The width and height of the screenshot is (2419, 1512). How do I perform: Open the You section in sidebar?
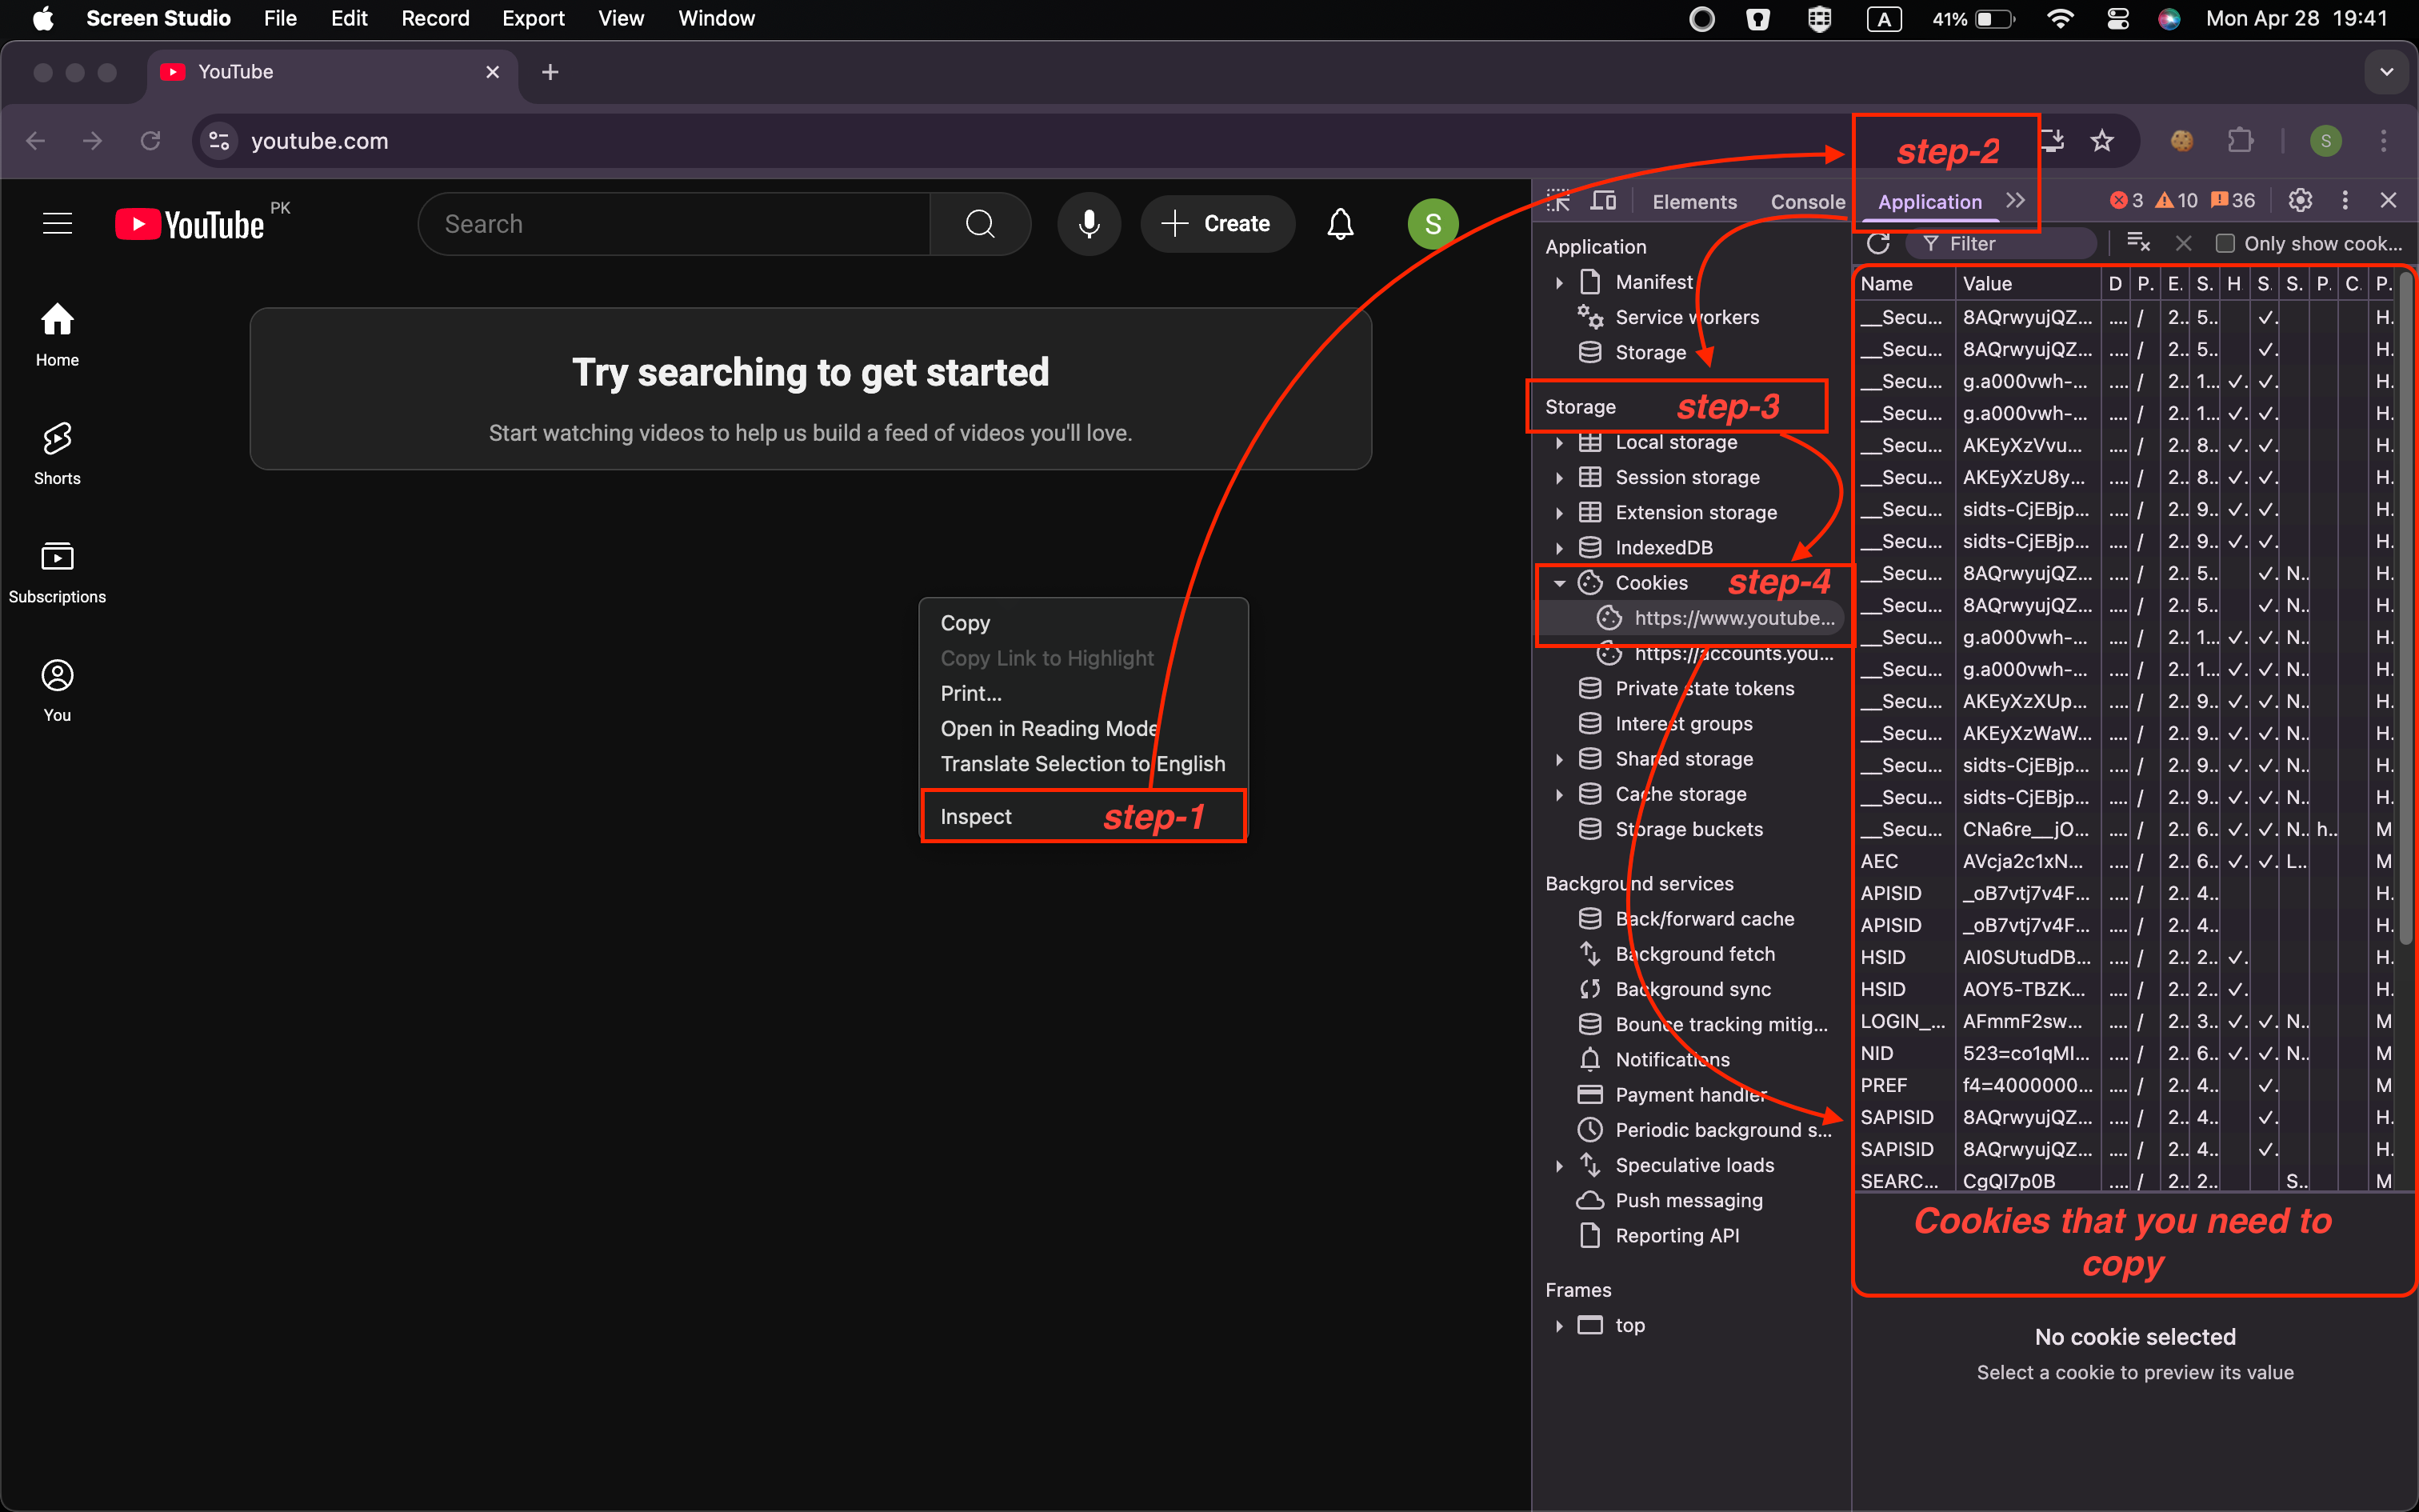tap(57, 691)
